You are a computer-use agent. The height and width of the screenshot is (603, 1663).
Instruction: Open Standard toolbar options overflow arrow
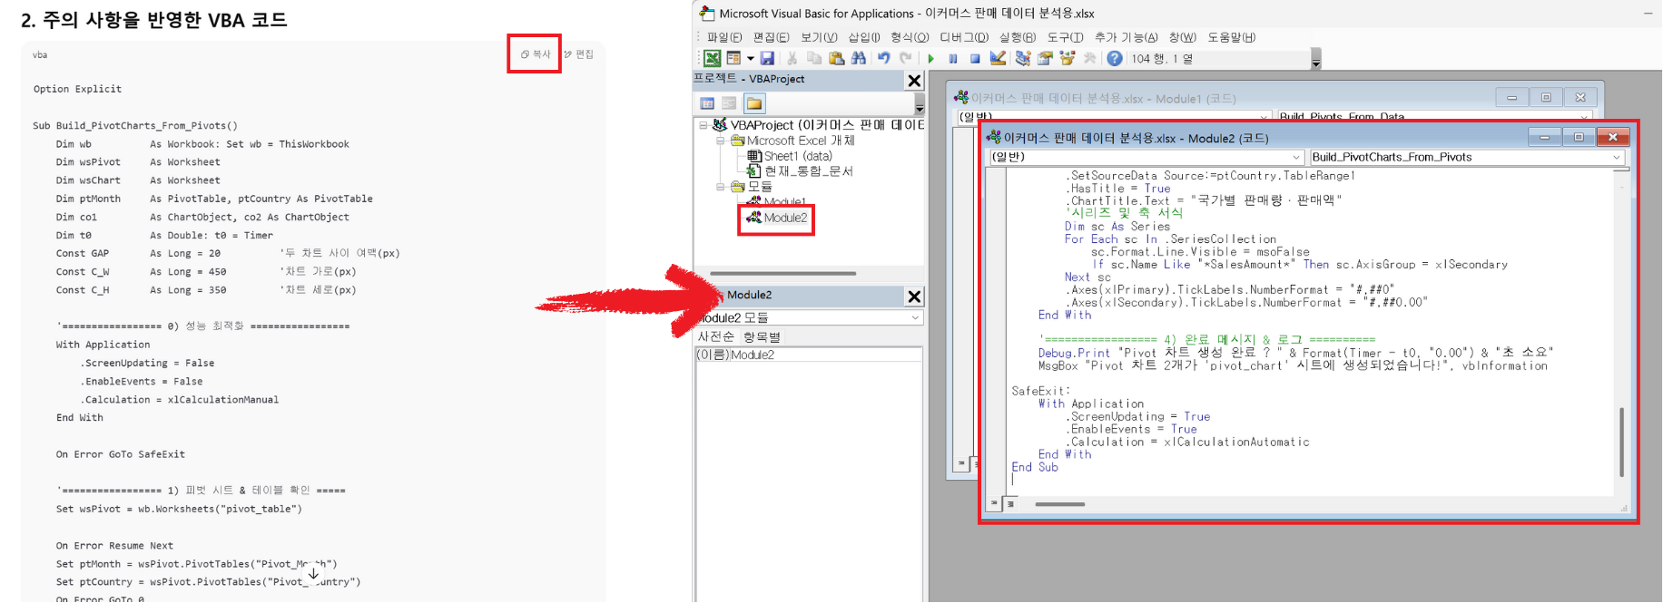(x=1316, y=60)
